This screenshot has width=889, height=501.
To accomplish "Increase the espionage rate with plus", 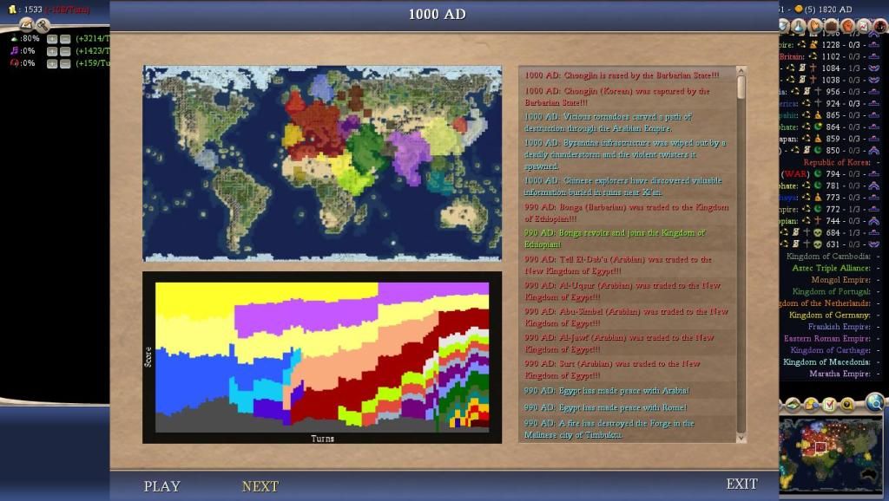I will pos(52,64).
